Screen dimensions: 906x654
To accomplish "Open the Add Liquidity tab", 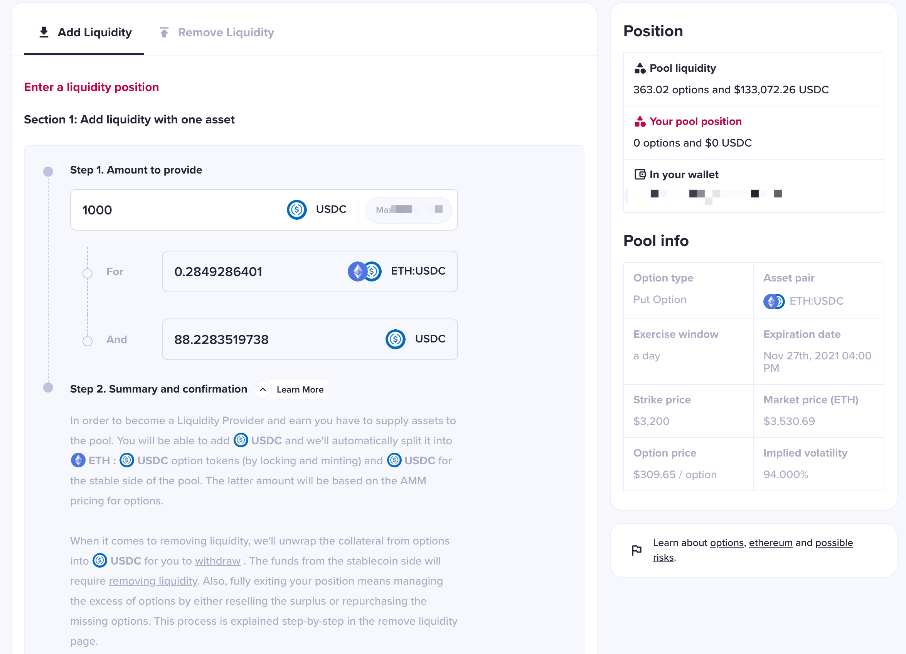I will tap(85, 32).
